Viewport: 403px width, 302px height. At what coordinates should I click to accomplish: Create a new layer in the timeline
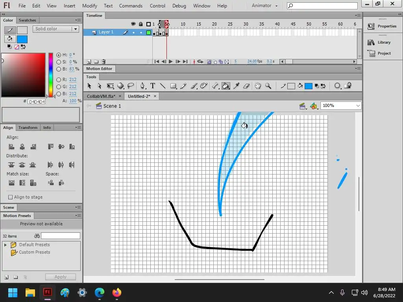tap(89, 62)
